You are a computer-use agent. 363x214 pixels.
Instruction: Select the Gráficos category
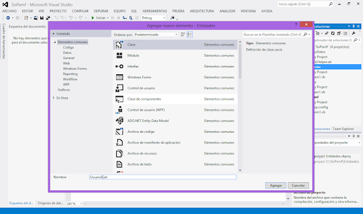(x=64, y=90)
